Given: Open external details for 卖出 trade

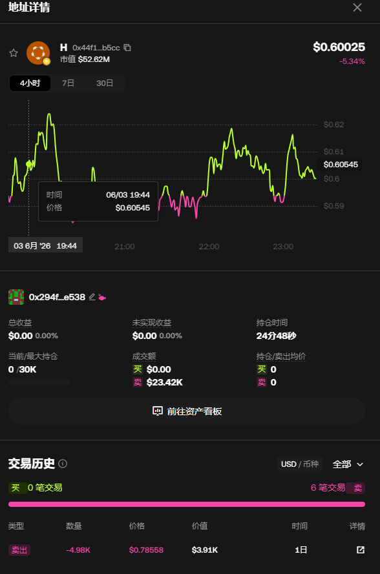Looking at the screenshot, I should pyautogui.click(x=361, y=550).
